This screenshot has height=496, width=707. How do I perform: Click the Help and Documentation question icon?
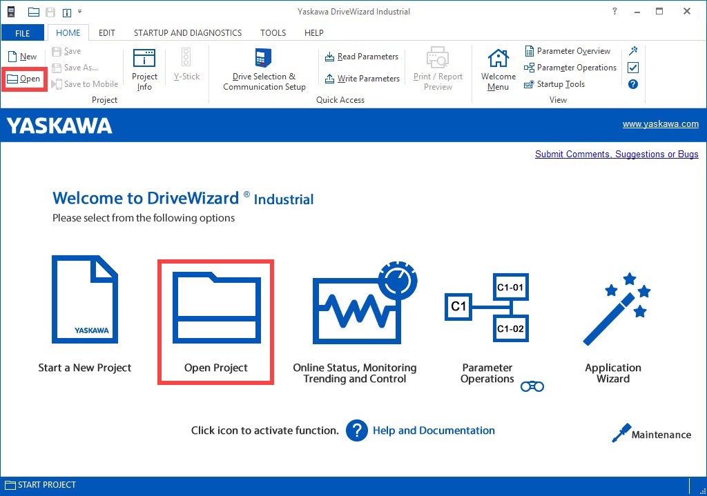click(x=357, y=430)
